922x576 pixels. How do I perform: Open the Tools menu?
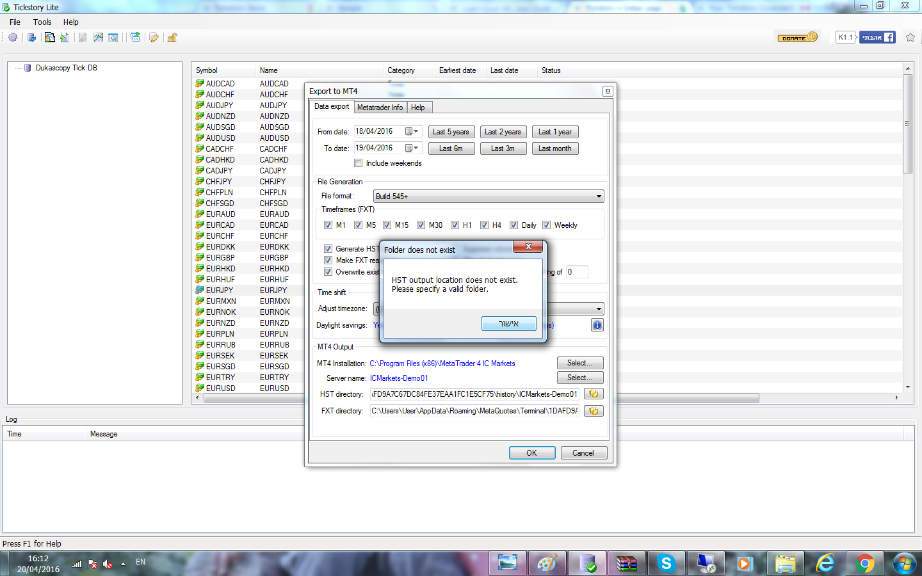click(42, 22)
